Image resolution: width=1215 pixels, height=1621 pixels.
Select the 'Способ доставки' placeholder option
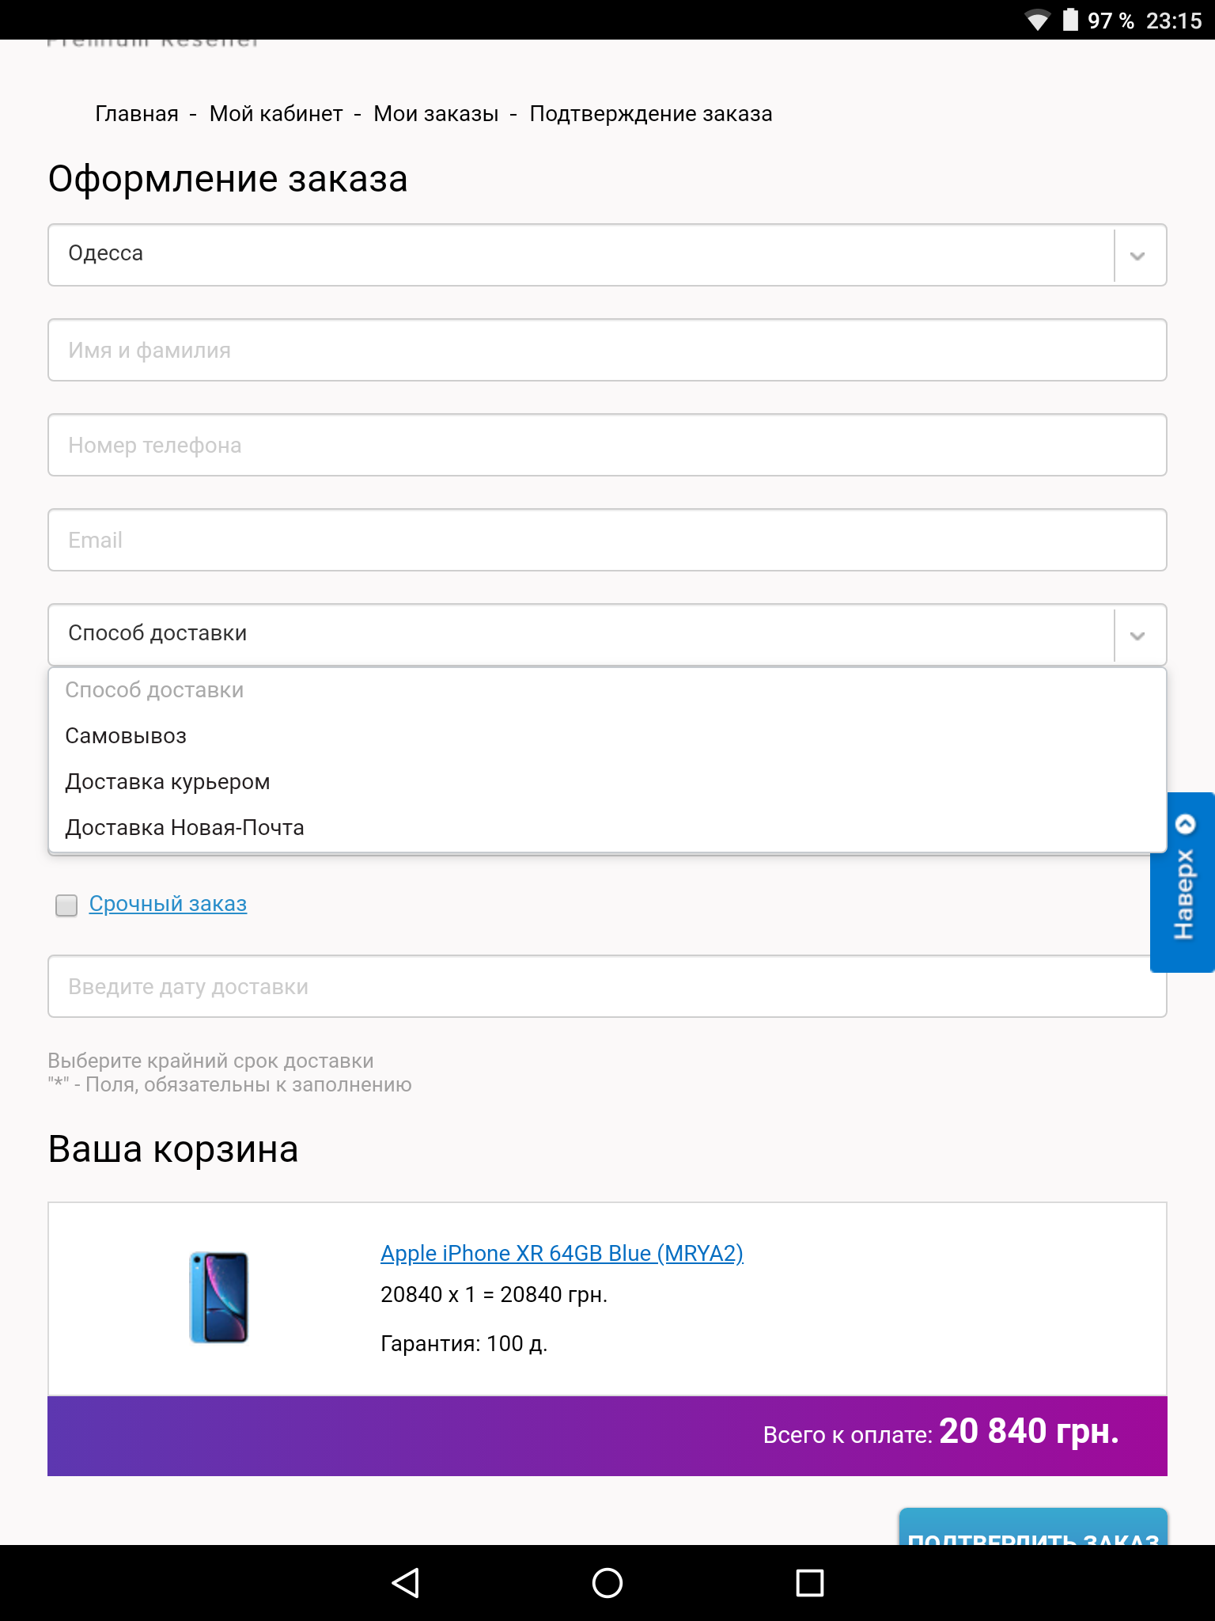154,690
